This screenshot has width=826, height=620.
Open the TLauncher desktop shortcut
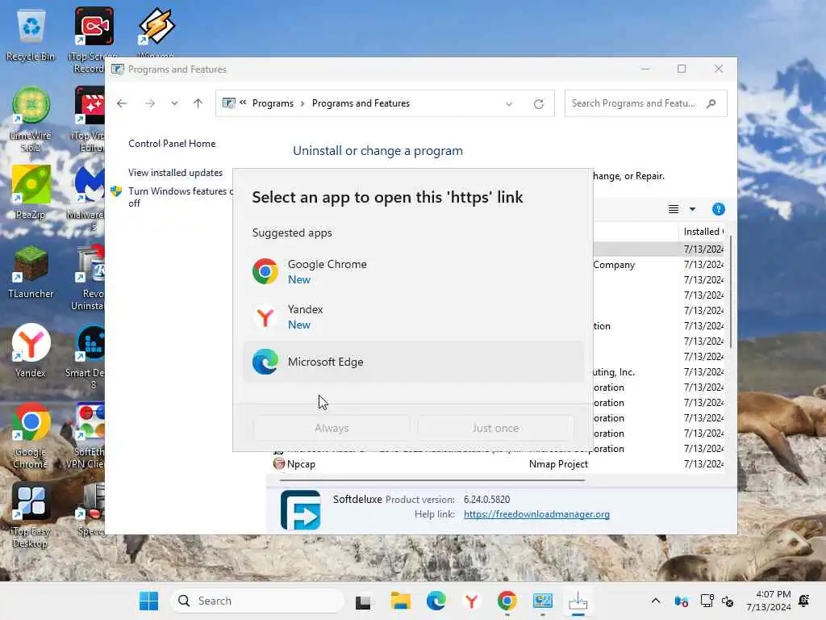pyautogui.click(x=31, y=272)
